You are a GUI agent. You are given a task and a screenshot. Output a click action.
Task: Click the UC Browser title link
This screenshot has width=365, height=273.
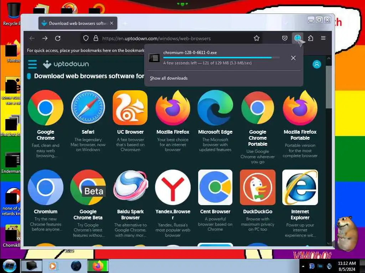pos(130,132)
